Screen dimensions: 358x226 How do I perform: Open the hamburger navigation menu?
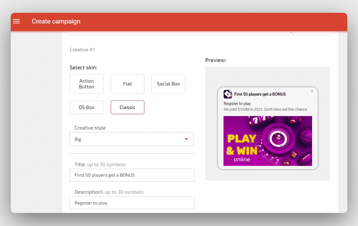point(17,21)
